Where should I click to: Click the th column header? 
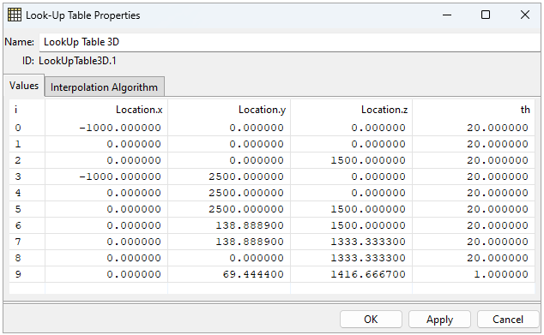[474, 110]
